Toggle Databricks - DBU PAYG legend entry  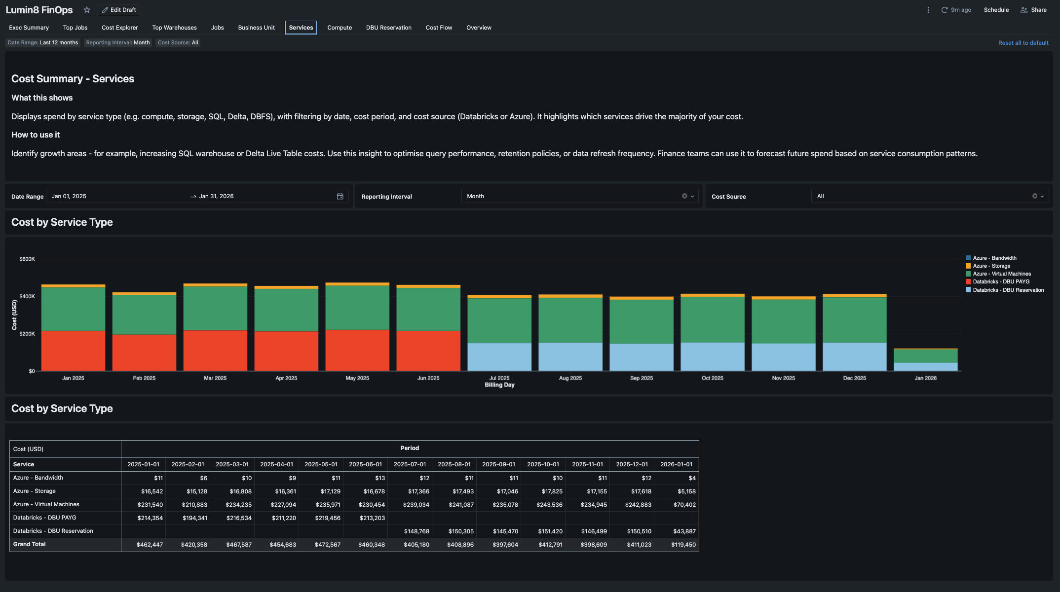(1001, 282)
